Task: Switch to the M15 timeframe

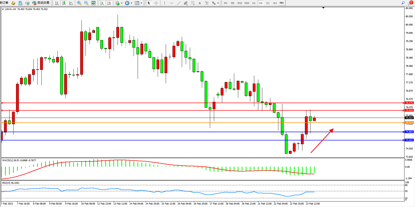Action: 240,3
